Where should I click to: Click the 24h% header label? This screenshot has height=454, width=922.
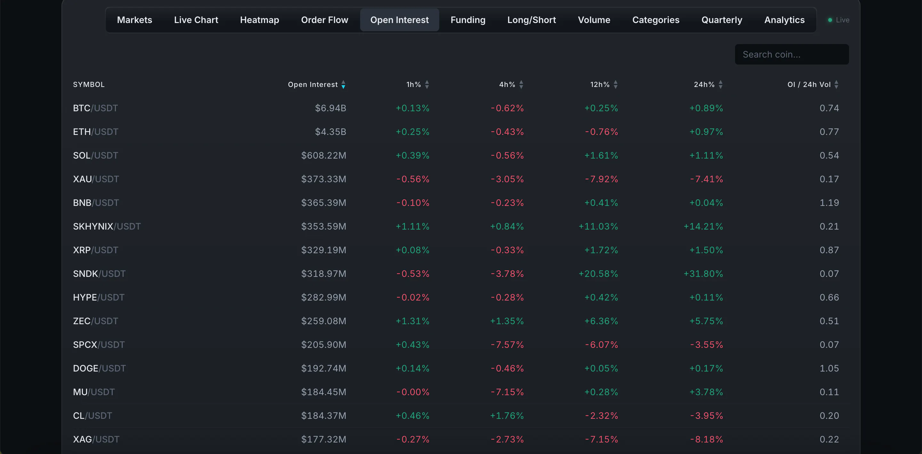[x=704, y=85]
